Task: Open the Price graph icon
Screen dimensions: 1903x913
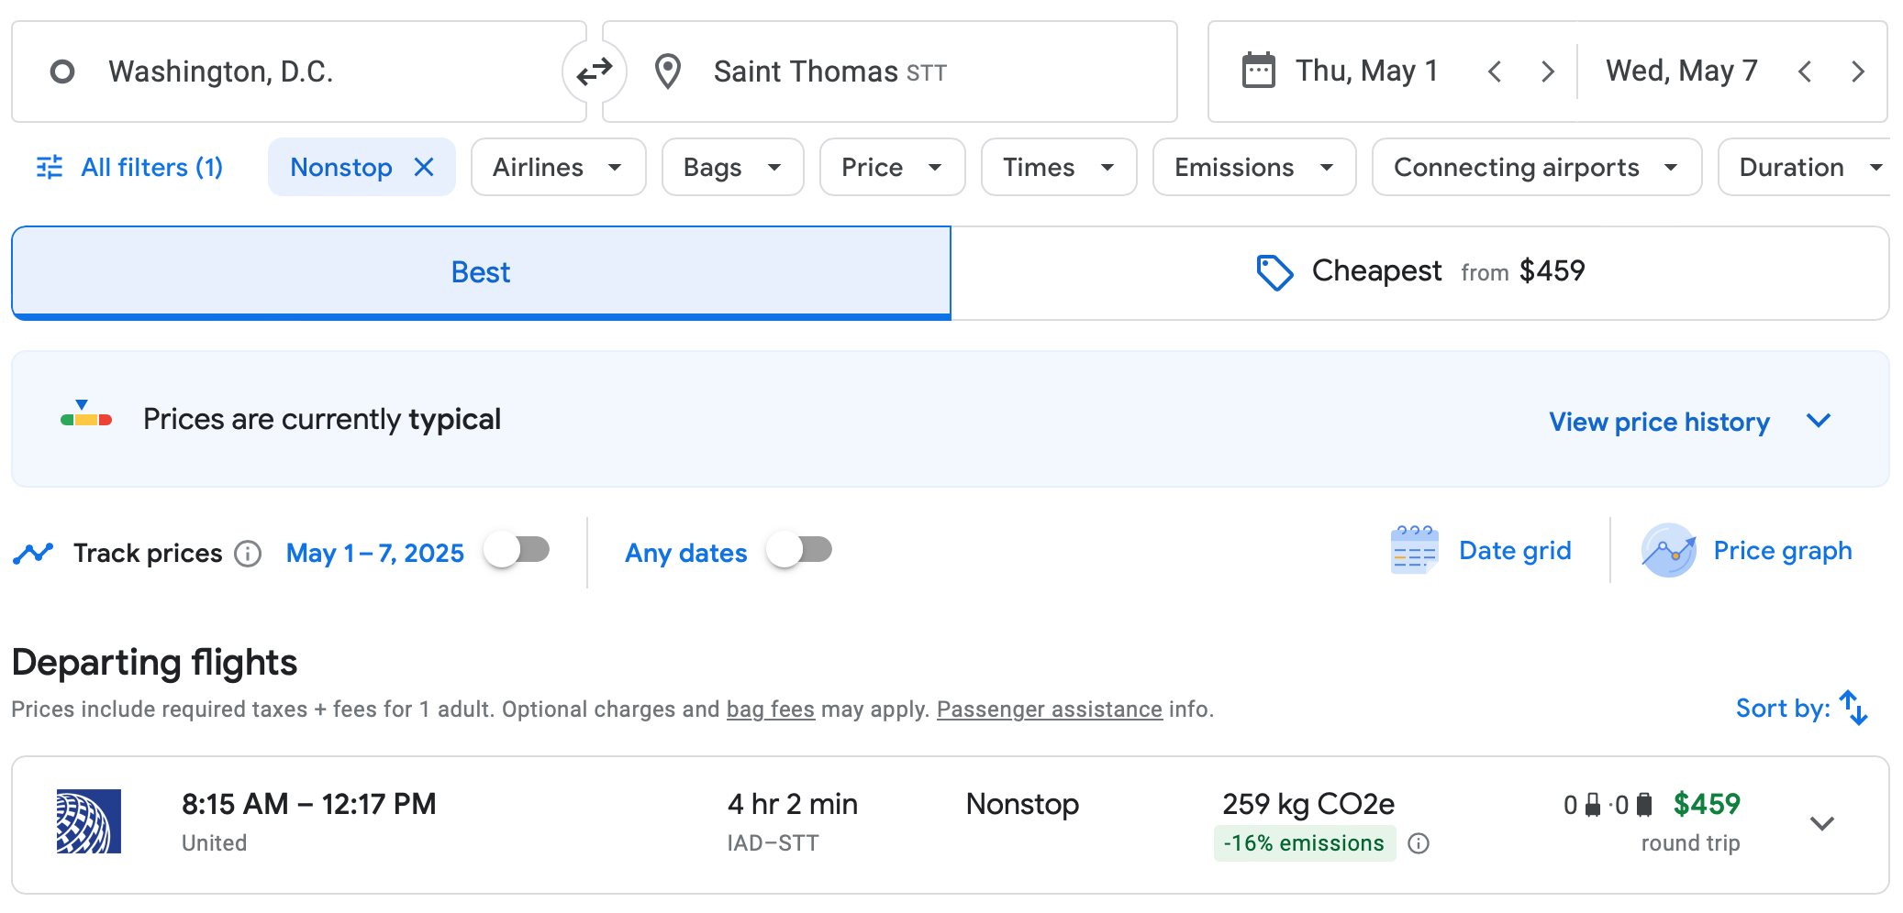Action: click(1667, 551)
